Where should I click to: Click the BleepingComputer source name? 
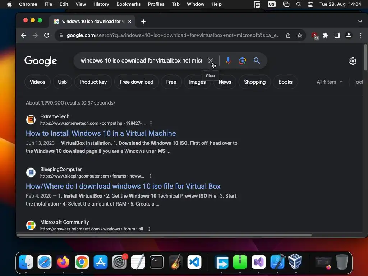click(x=61, y=169)
